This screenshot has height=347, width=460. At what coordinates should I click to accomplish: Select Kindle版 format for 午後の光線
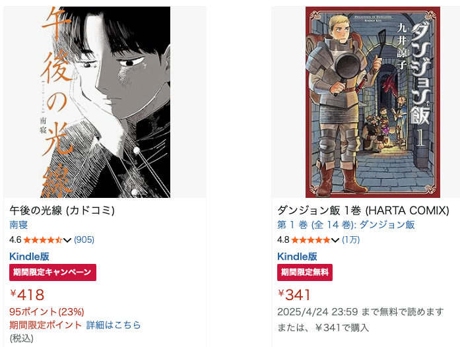(29, 257)
